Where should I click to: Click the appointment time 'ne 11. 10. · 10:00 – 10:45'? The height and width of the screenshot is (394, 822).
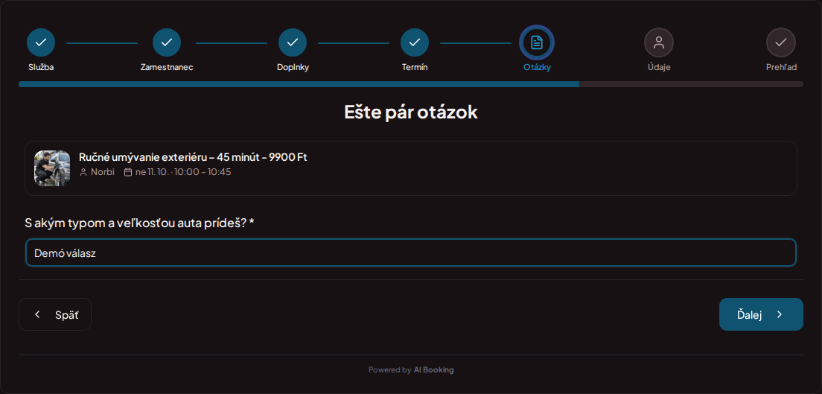(183, 172)
